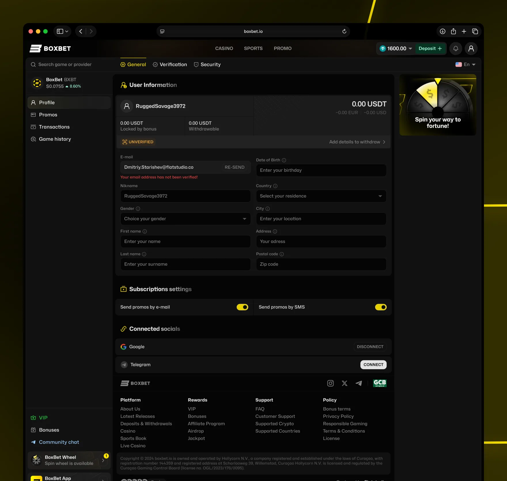Toggle Send promos by SMS switch
507x481 pixels.
point(381,307)
